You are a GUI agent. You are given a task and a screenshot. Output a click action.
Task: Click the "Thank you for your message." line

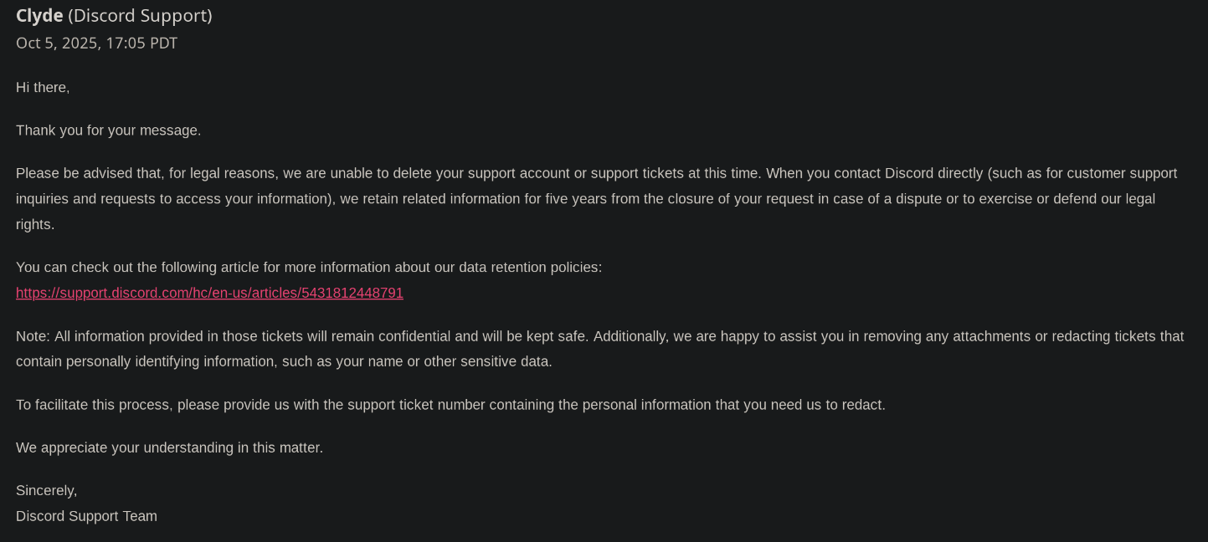click(109, 130)
